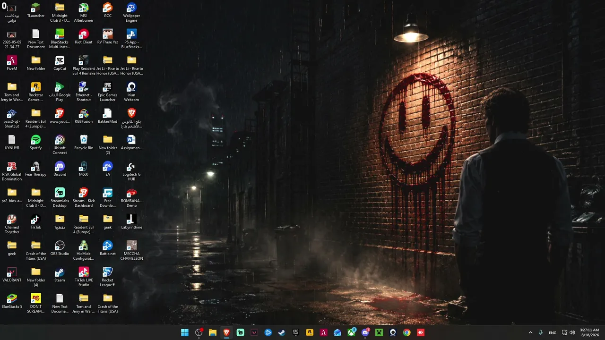This screenshot has width=605, height=340.
Task: Open the Wallpaper Engine desktop shortcut
Action: 131,13
